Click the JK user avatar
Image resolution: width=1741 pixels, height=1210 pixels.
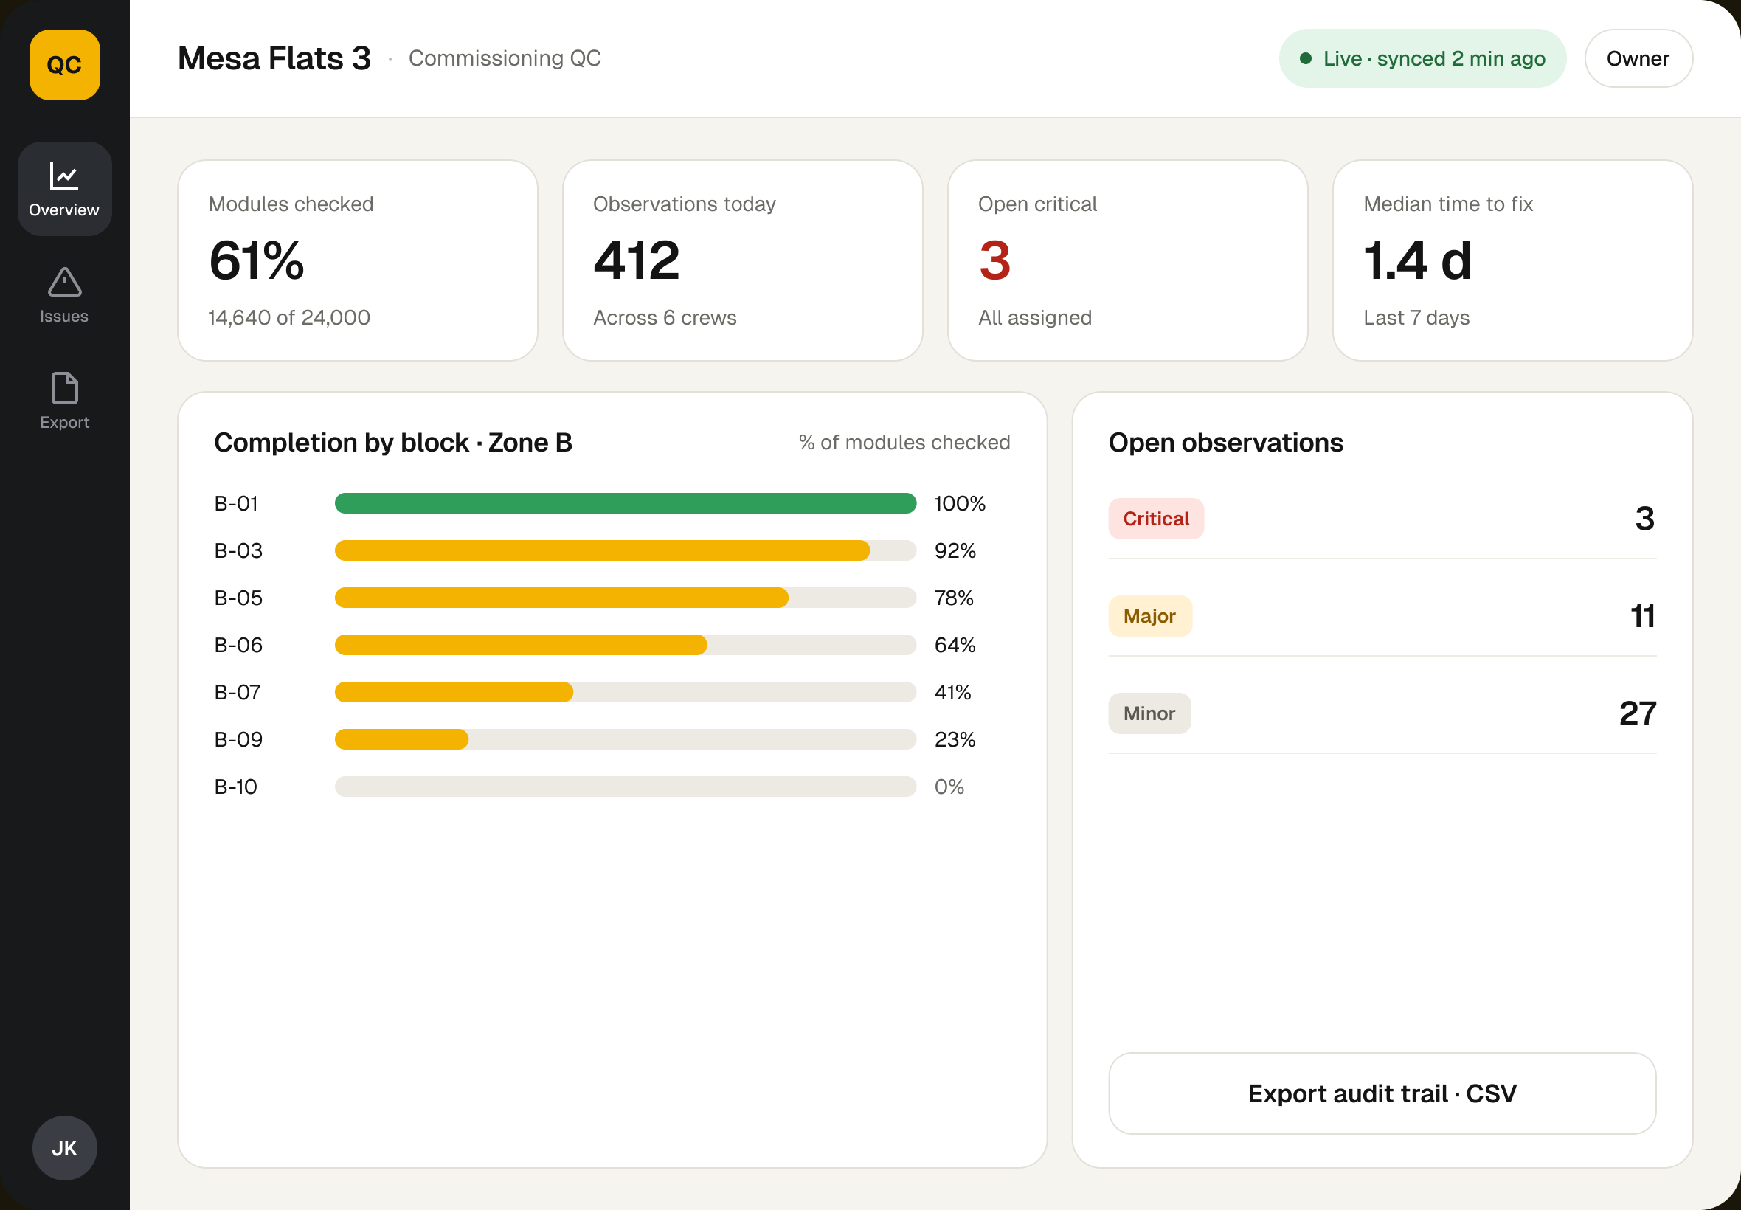click(x=64, y=1148)
